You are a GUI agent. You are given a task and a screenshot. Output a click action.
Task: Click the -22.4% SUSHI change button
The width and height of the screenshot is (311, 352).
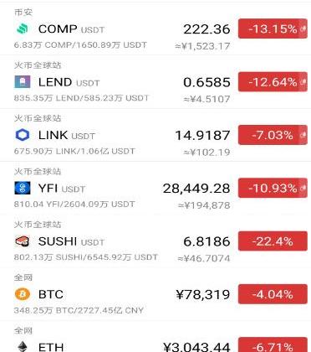[x=273, y=241]
